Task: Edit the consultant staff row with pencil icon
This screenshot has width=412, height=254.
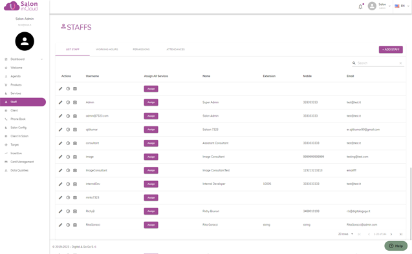Action: tap(60, 143)
